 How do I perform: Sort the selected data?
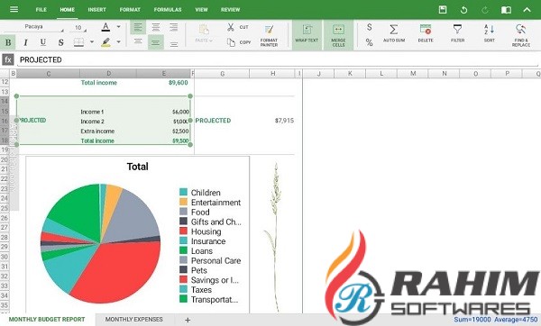pos(490,33)
